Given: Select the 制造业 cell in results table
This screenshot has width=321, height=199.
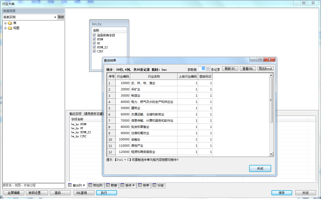Looking at the screenshot, I should click(x=153, y=96).
